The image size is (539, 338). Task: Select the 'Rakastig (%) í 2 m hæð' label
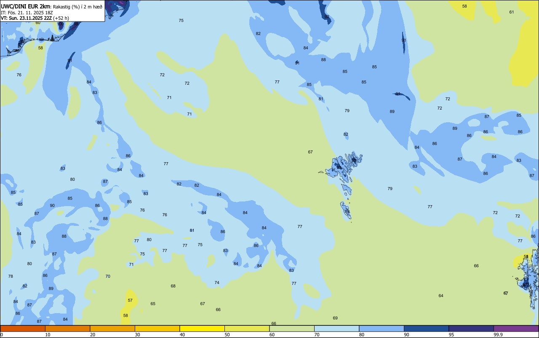[77, 7]
